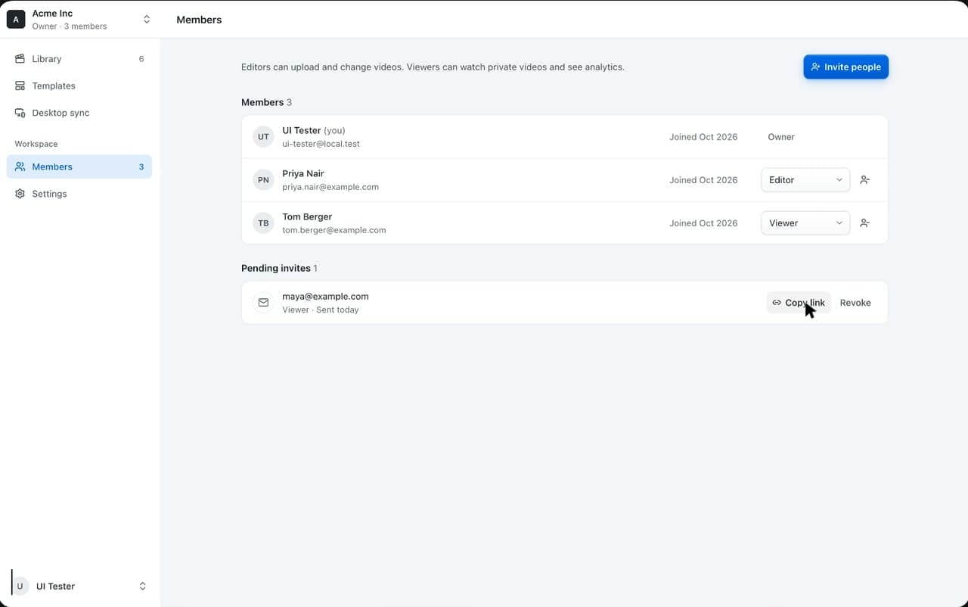
Task: Click the Templates icon in sidebar
Action: 20,86
